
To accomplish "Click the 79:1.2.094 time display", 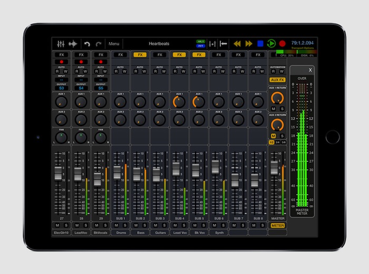I will click(x=303, y=43).
